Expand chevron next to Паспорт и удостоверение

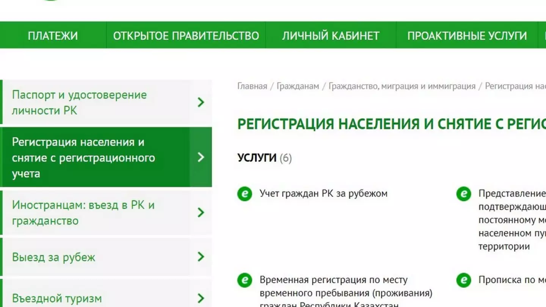point(201,102)
